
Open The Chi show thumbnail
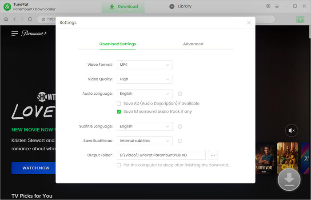pyautogui.click(x=287, y=158)
